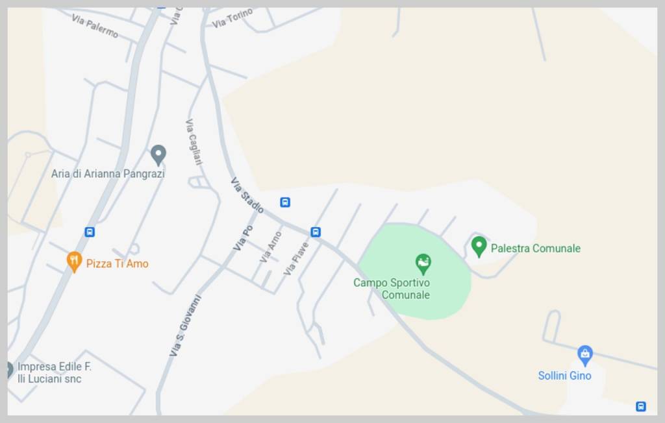Select the Aria di Arianna Pangrazi pin

[158, 156]
